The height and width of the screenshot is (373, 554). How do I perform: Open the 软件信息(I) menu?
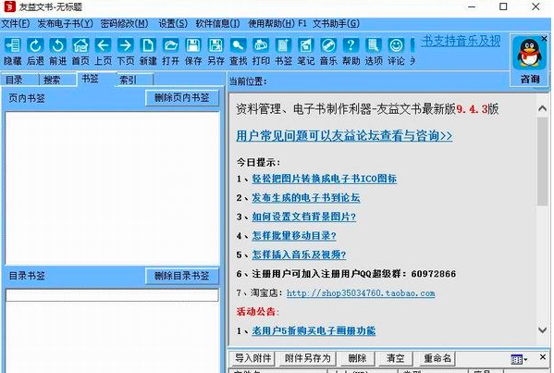[x=217, y=24]
